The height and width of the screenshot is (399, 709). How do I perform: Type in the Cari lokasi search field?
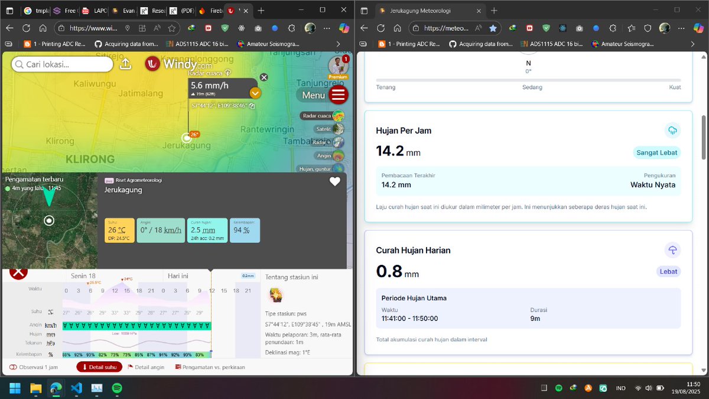[x=61, y=64]
